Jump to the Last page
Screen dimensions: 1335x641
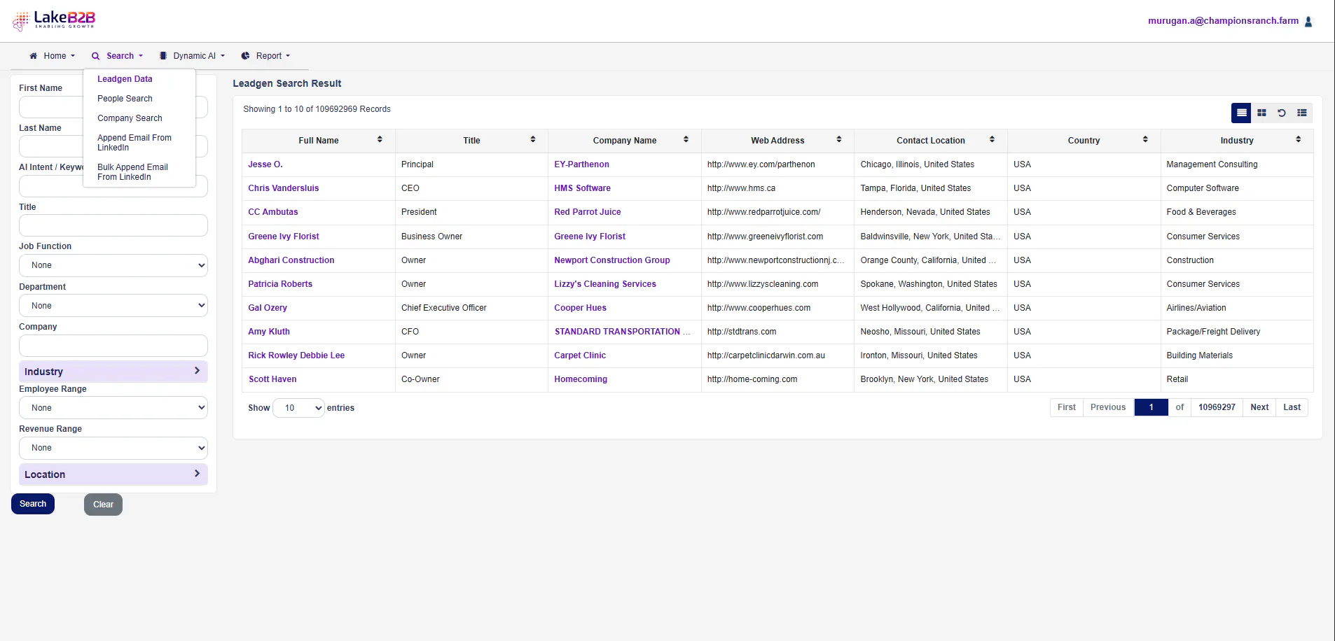tap(1292, 407)
